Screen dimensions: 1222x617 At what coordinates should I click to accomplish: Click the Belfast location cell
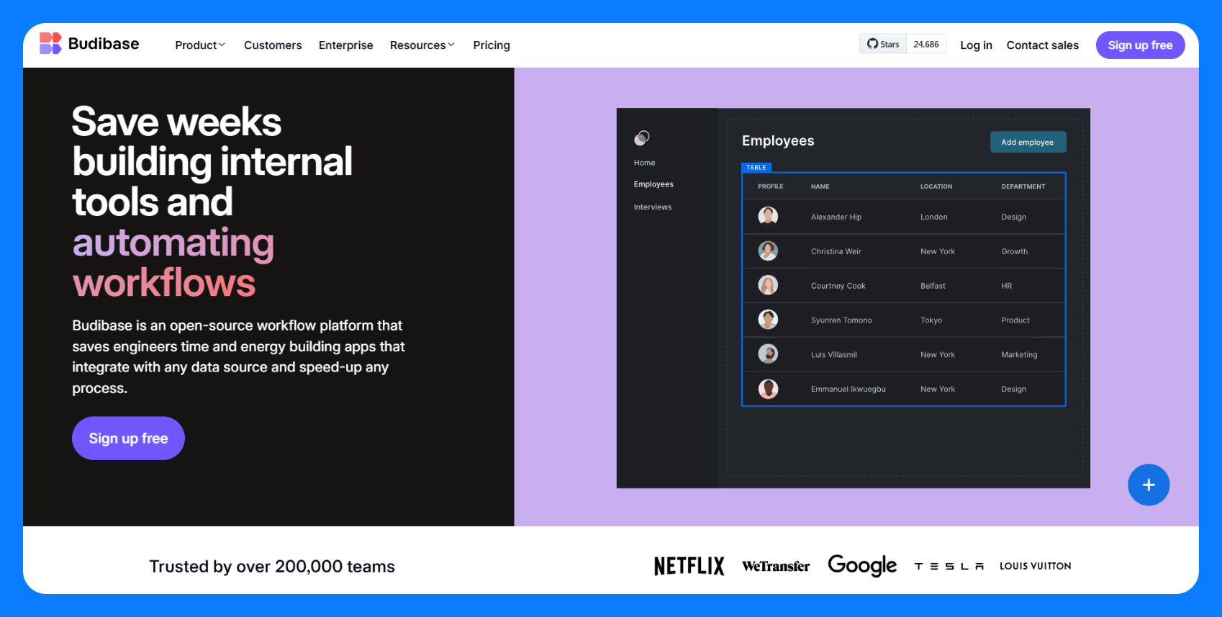[933, 286]
